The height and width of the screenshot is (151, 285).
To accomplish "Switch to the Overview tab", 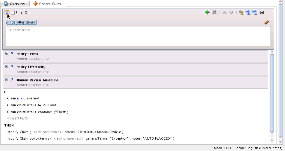I will coord(14,4).
